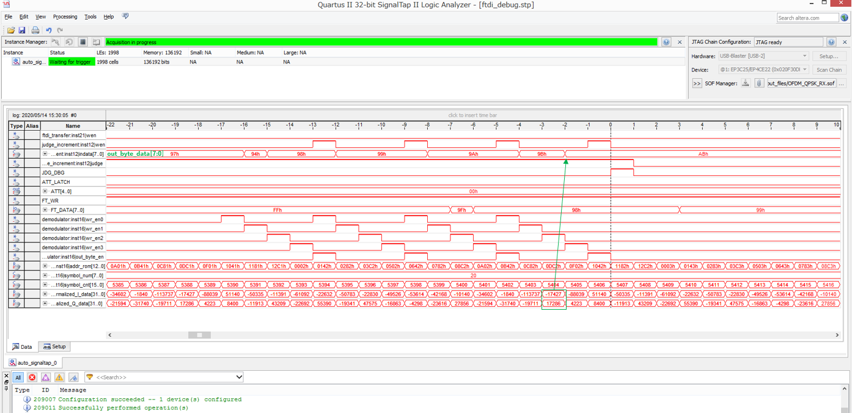Toggle the flagged messages filter
Viewport: 852px width, 413px height.
(73, 378)
